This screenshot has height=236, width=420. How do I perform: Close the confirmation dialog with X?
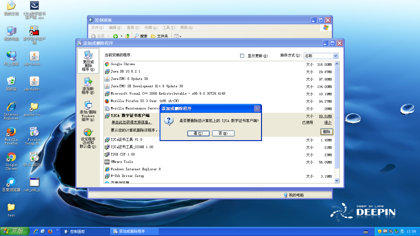[x=257, y=108]
